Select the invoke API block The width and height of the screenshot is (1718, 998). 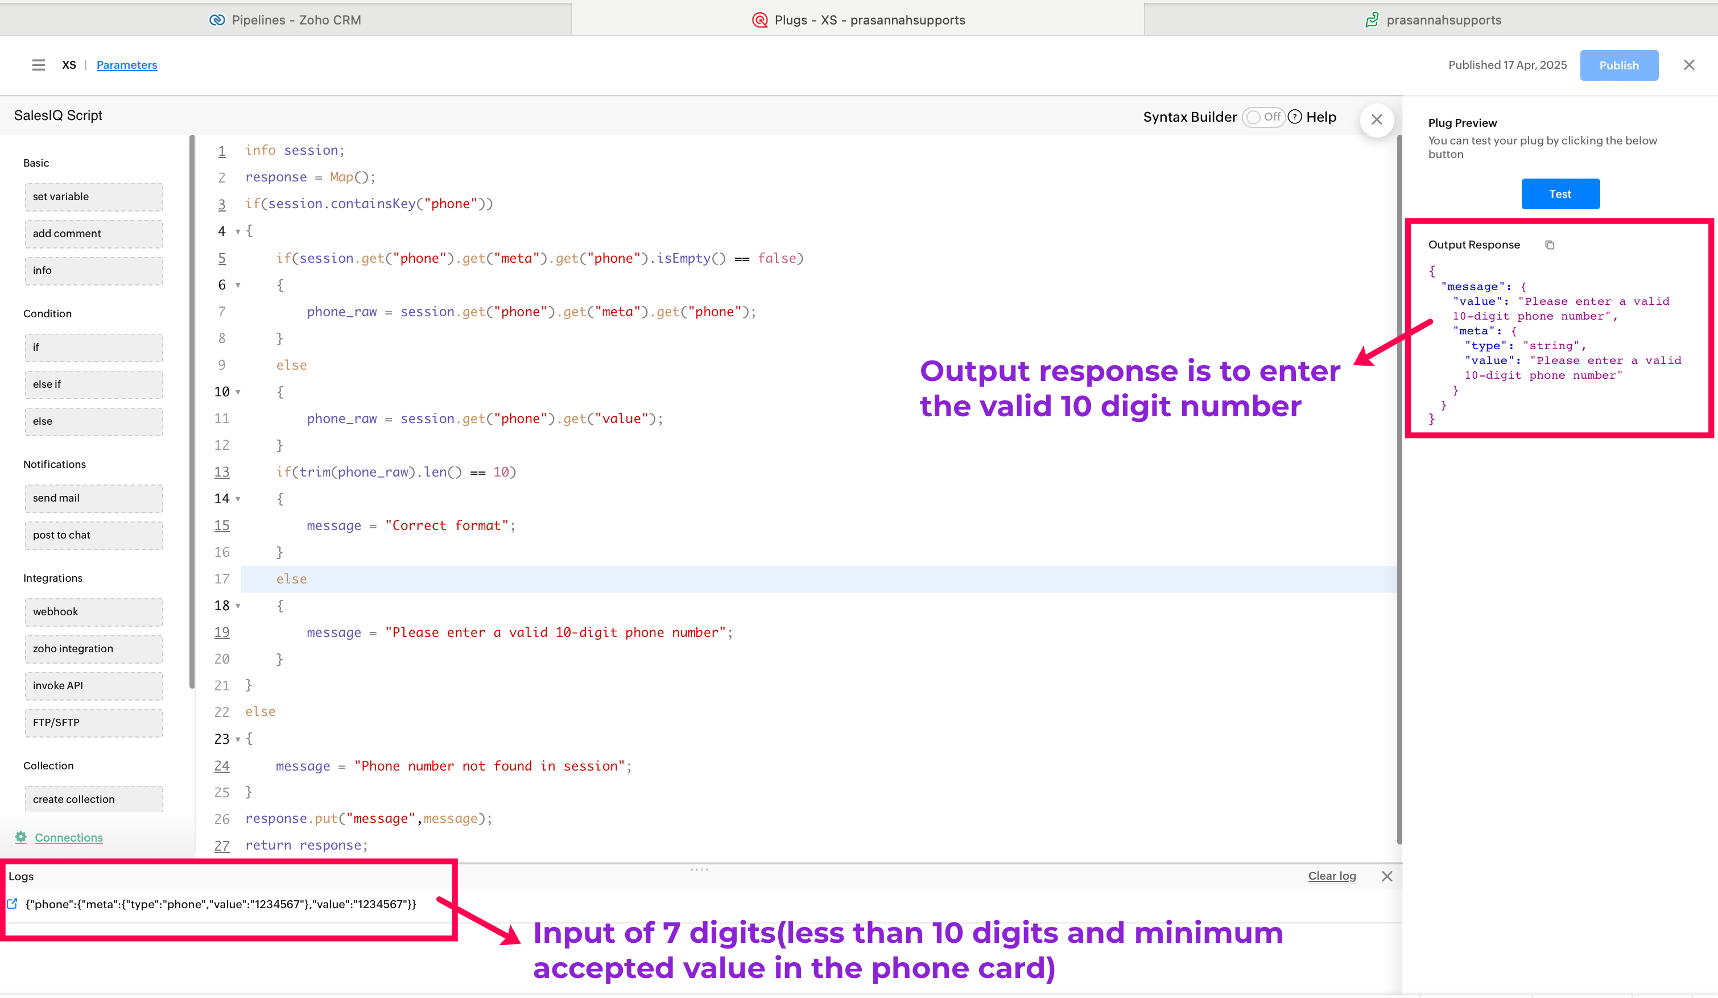click(93, 685)
